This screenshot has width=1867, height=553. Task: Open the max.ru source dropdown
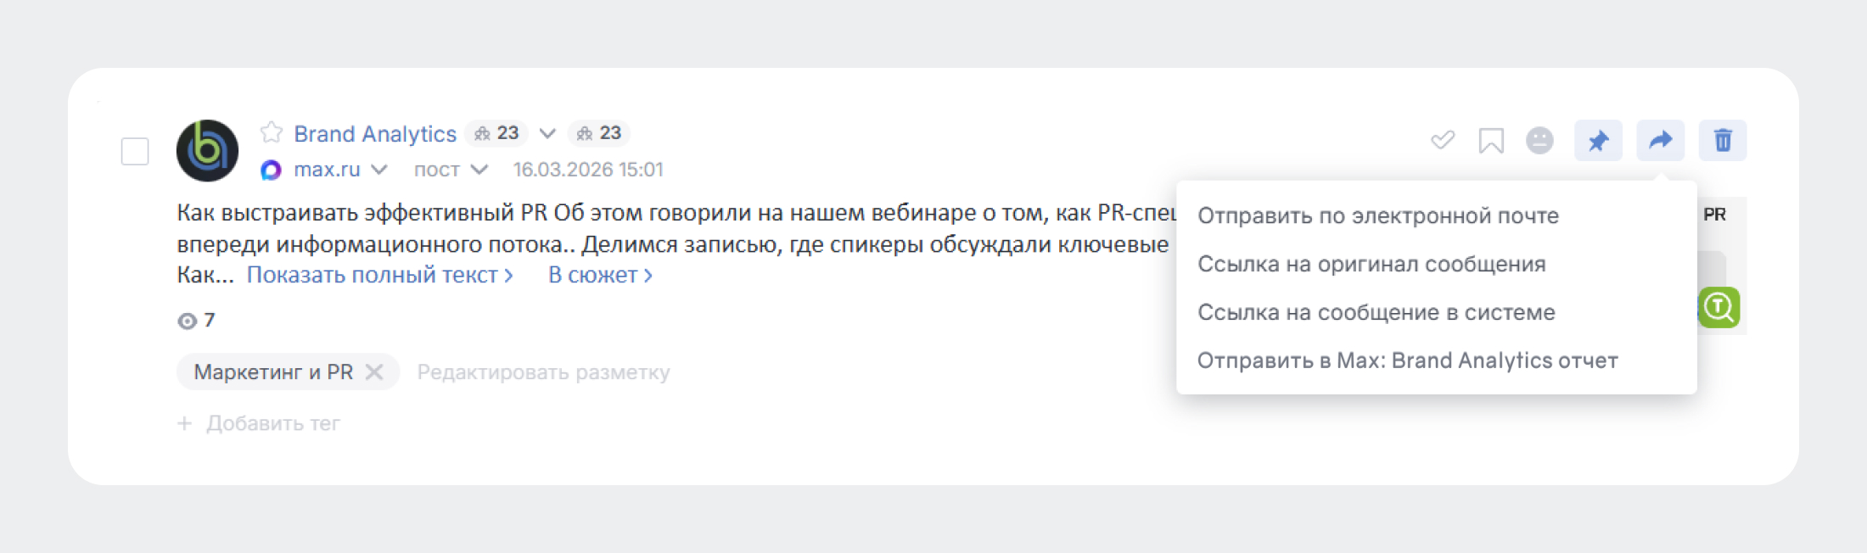(x=381, y=170)
